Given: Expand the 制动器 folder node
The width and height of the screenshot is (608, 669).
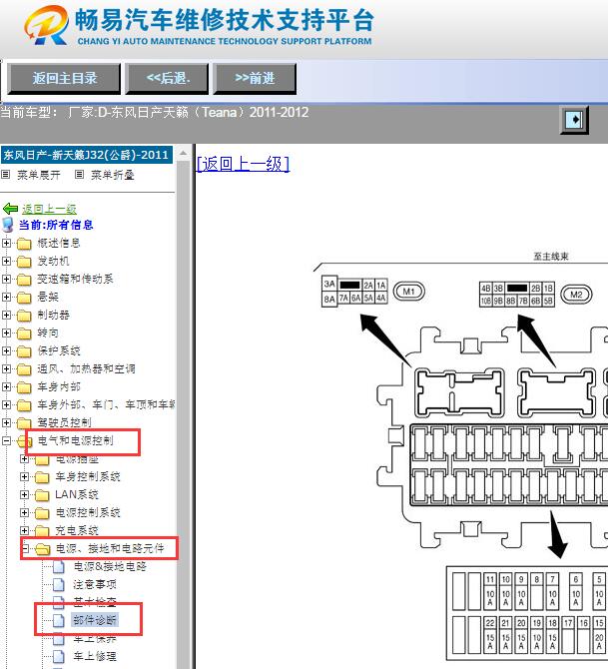Looking at the screenshot, I should (x=6, y=315).
